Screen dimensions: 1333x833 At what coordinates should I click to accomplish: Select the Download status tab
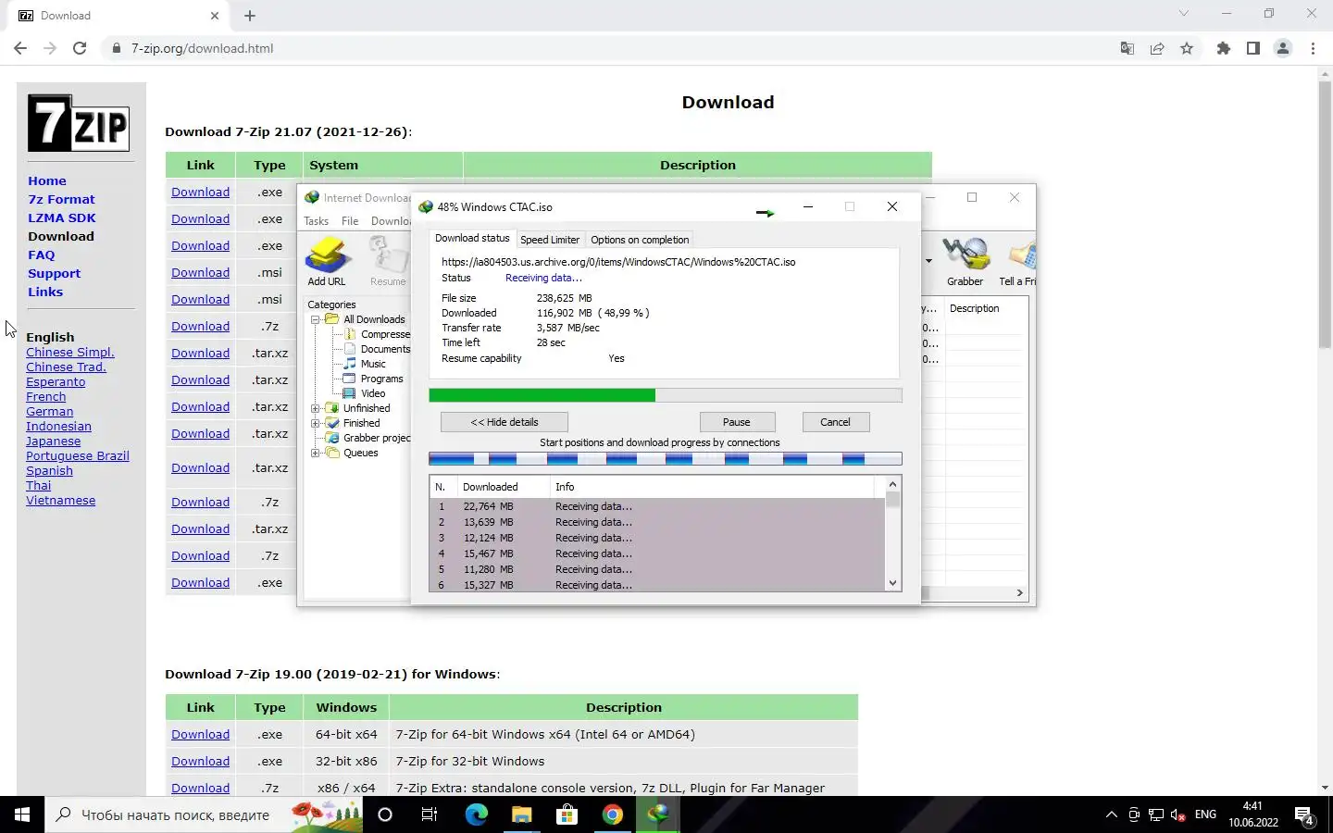tap(472, 238)
